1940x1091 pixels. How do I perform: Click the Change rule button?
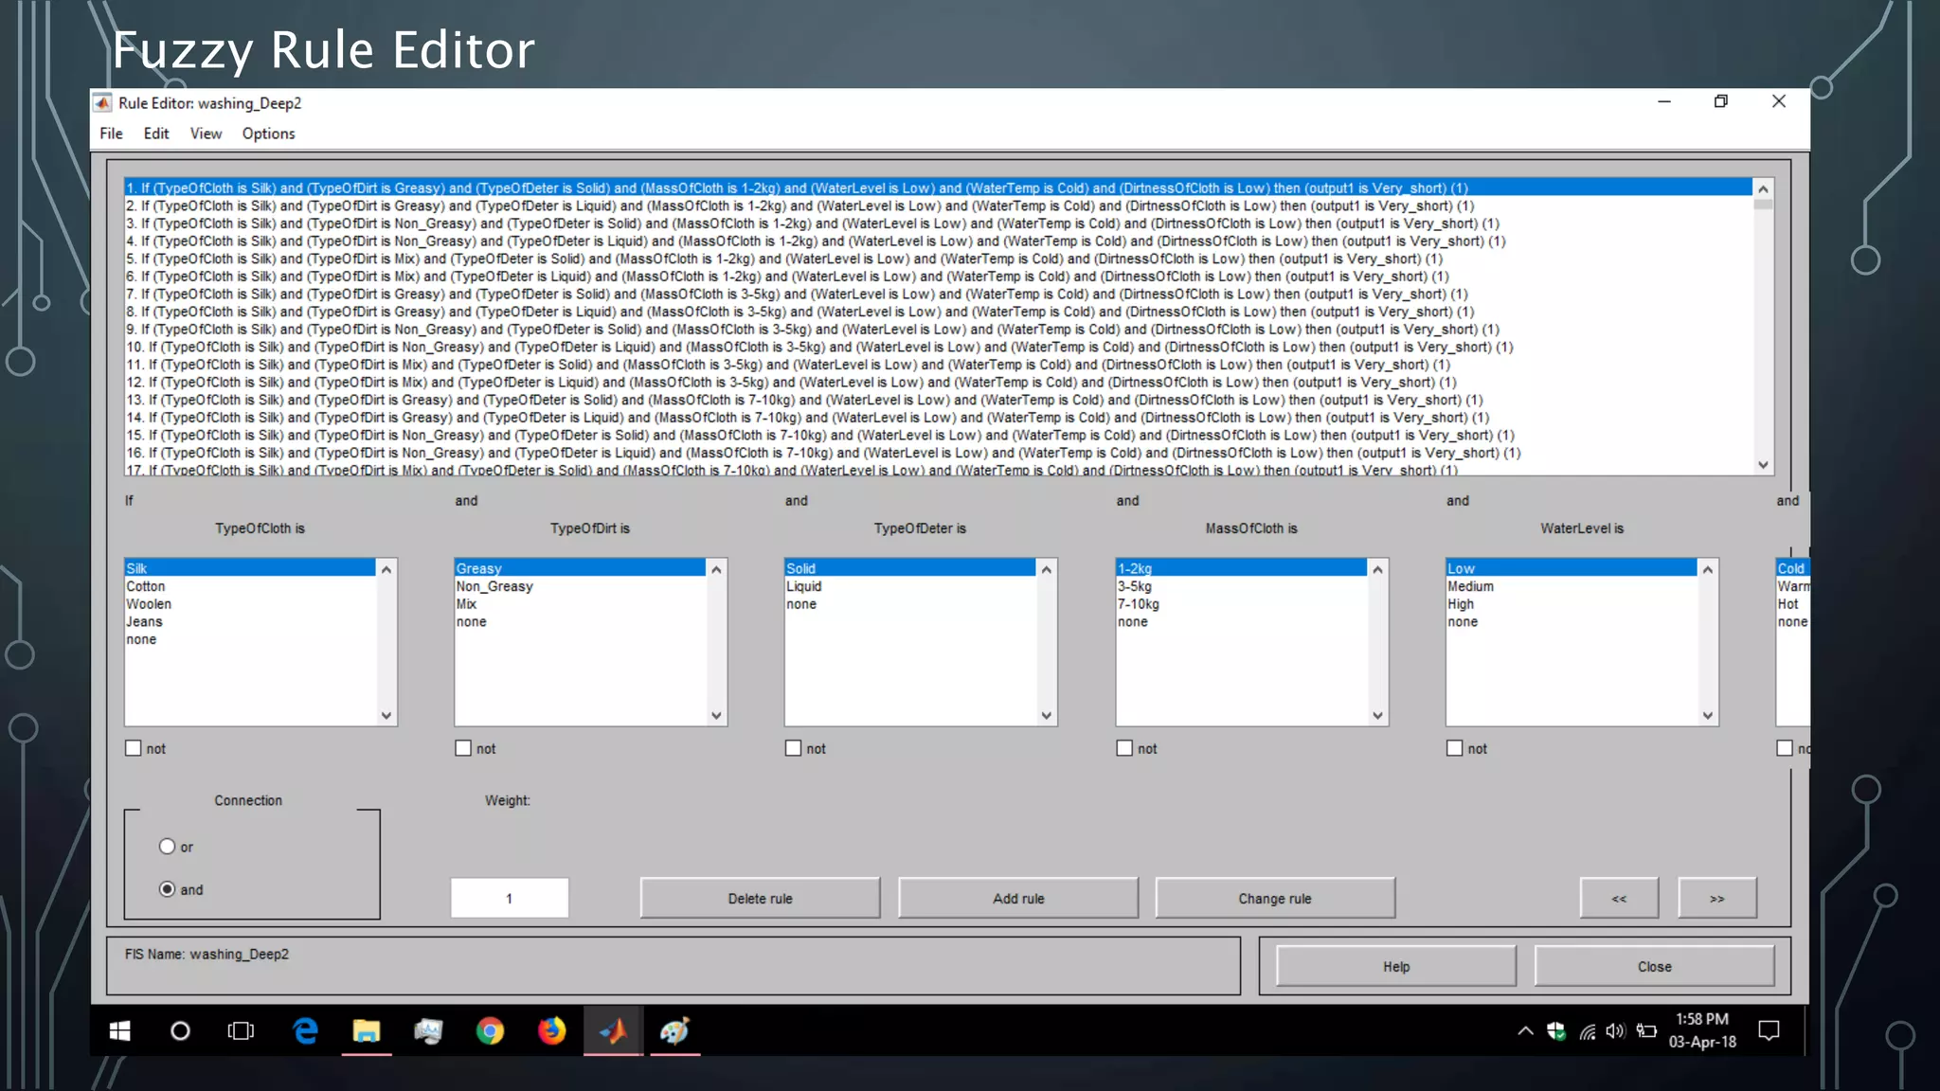pos(1275,898)
